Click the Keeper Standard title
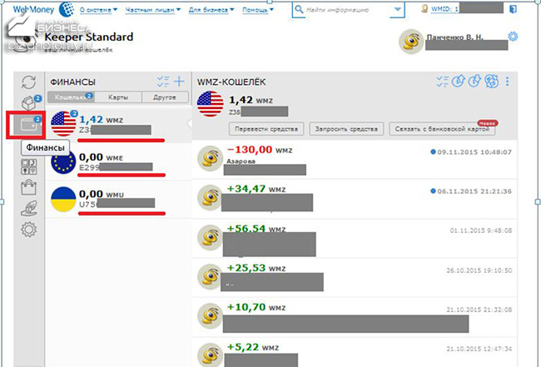 tap(89, 37)
